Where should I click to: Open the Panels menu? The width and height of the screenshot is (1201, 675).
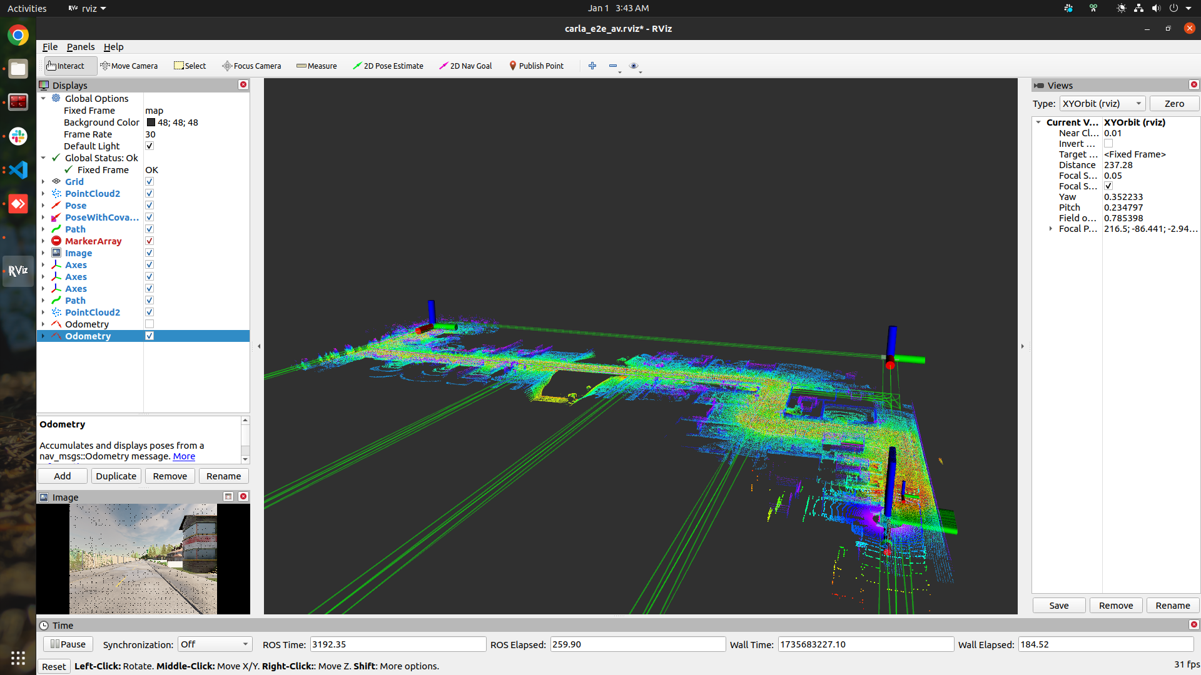(x=81, y=47)
